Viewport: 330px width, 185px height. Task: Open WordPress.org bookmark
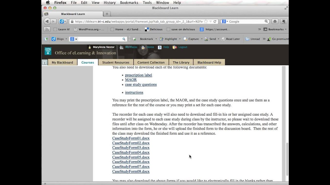coord(89,29)
